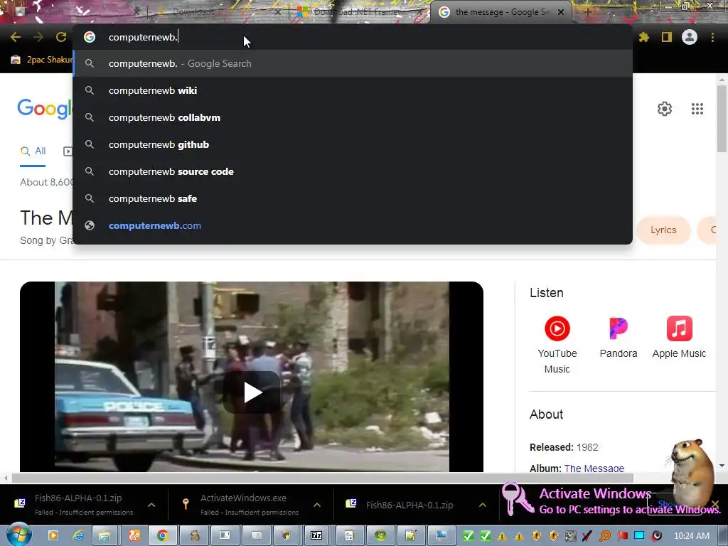Close the downloads bar
Viewport: 728px width, 546px height.
pyautogui.click(x=715, y=504)
